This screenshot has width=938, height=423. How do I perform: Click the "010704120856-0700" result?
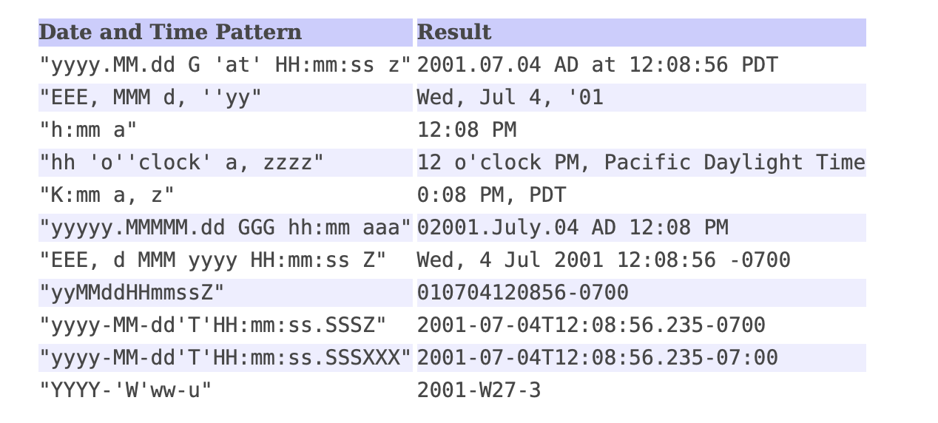point(523,293)
